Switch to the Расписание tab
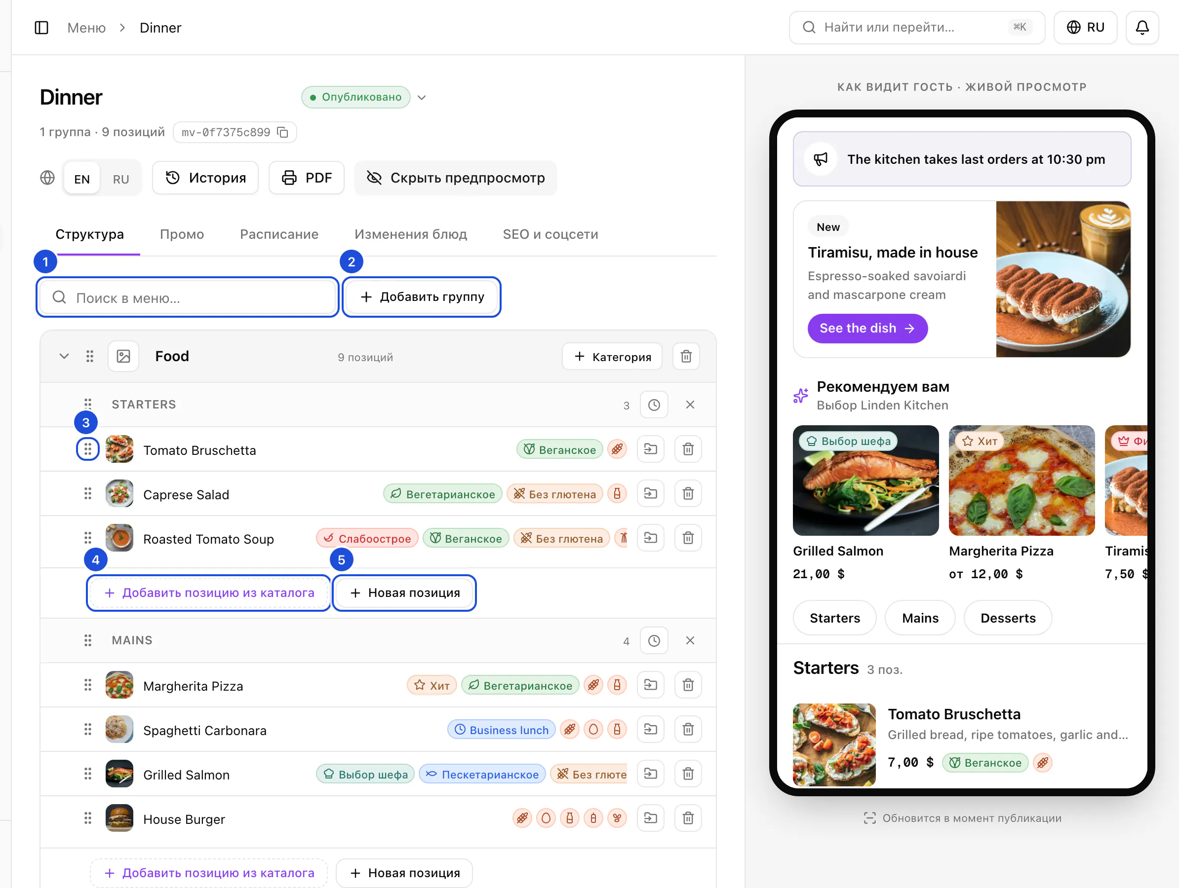Screen dimensions: 1179x888 (279, 234)
